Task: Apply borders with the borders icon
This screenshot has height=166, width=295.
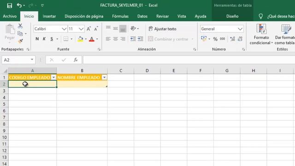Action: (66, 39)
